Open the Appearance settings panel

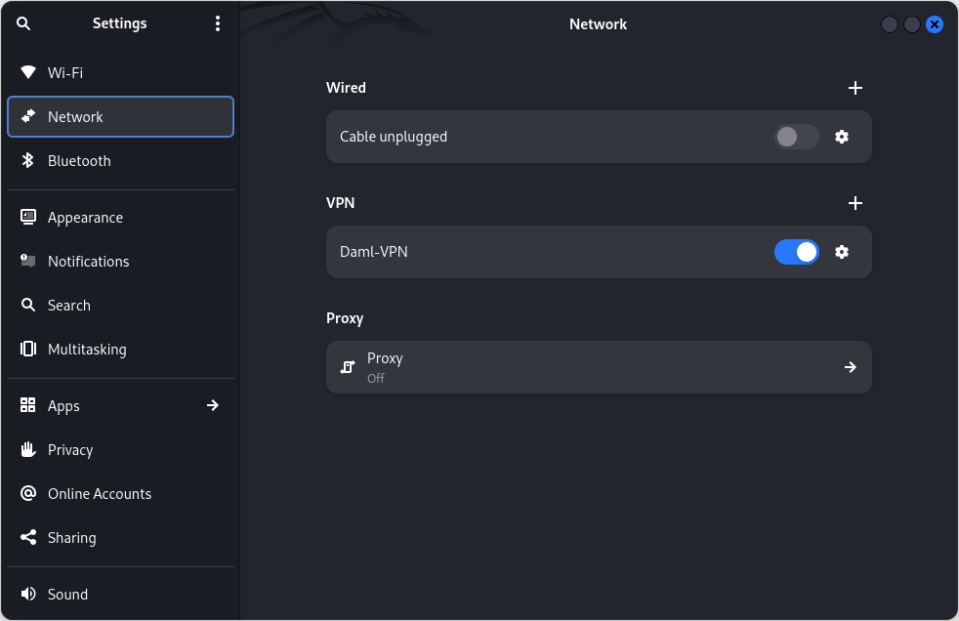pyautogui.click(x=85, y=217)
